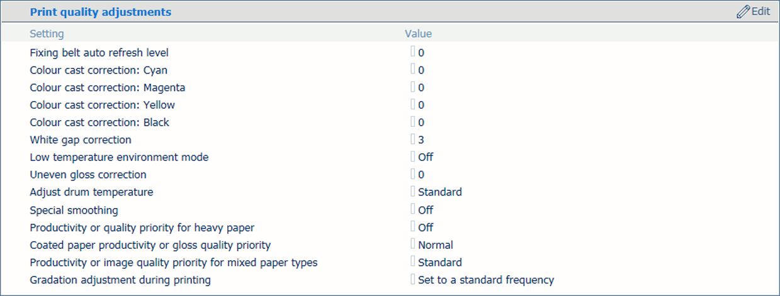Click the marker beside Special smoothing value
The height and width of the screenshot is (296, 780).
413,209
